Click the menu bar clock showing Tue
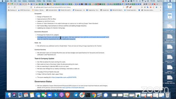Viewport: 176px width, 99px height. point(161,1)
